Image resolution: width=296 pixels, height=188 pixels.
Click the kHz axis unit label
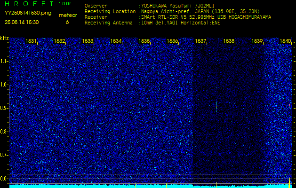4,38
